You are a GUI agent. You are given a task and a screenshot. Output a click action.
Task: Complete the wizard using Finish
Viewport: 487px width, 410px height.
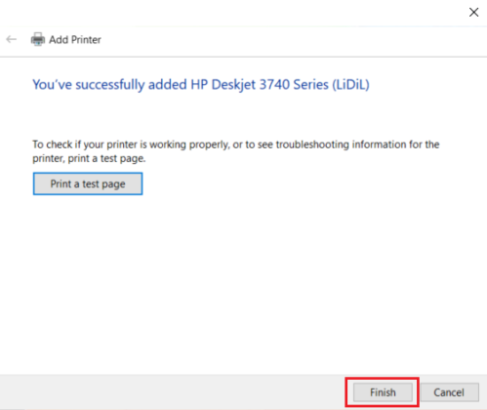click(x=383, y=392)
